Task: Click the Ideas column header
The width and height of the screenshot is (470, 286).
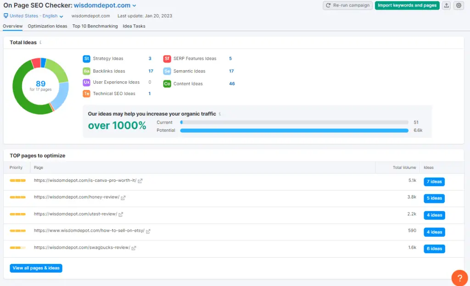Action: (429, 168)
